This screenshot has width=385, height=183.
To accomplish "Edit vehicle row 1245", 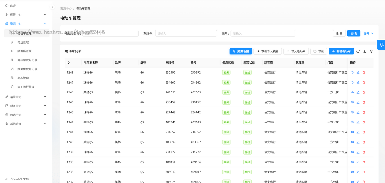I will coord(358,102).
